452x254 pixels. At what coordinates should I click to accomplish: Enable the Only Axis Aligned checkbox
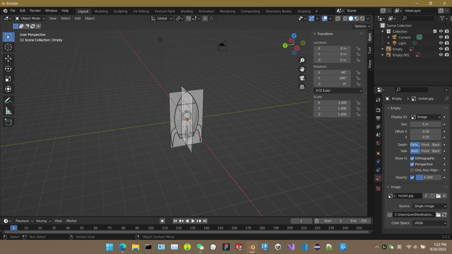(x=412, y=170)
